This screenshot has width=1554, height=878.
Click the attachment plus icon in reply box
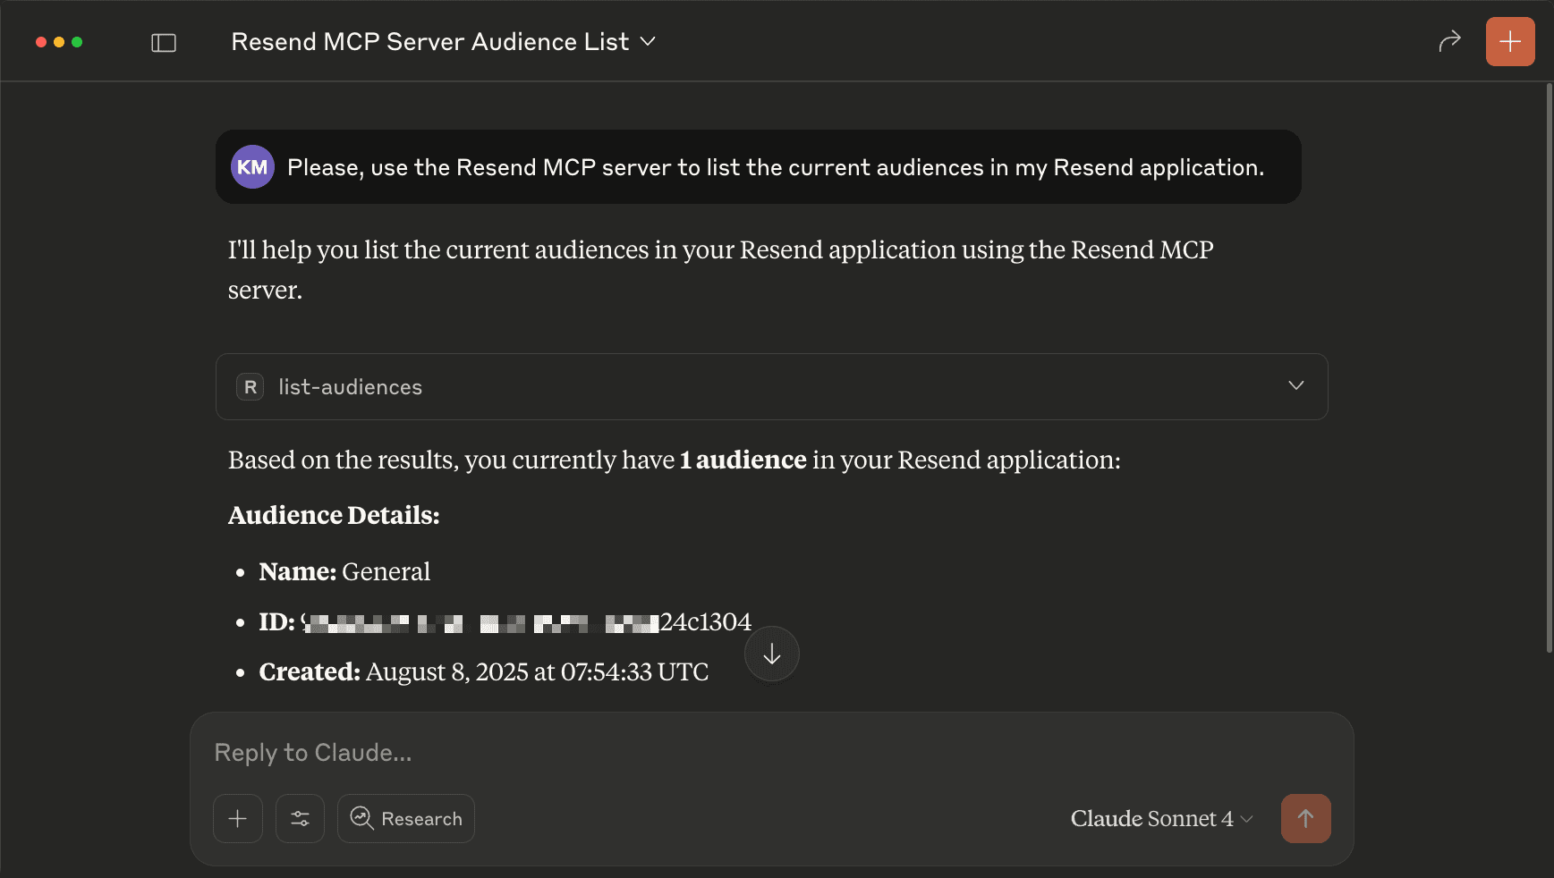click(237, 818)
